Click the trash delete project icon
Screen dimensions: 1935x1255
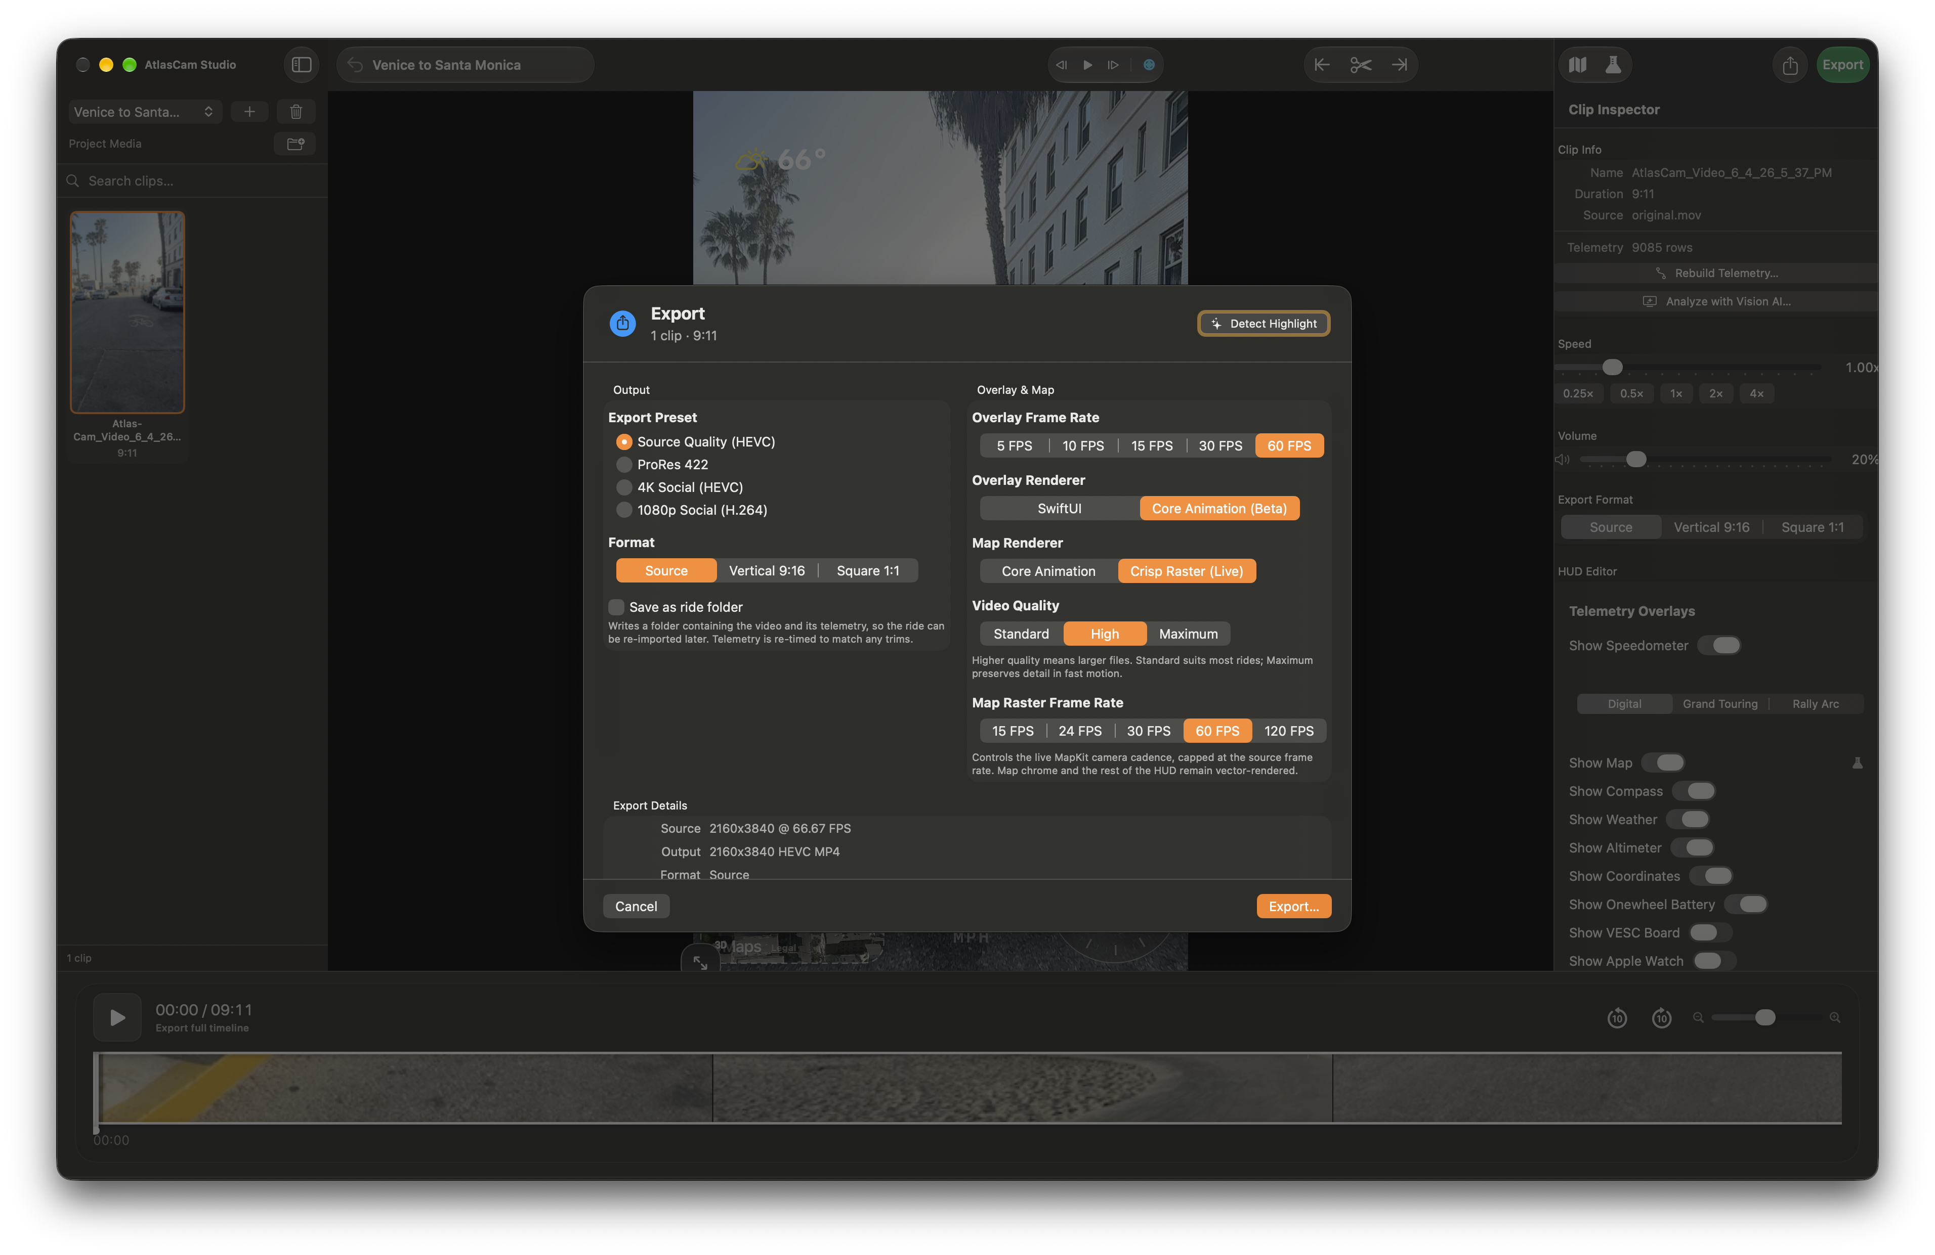296,112
